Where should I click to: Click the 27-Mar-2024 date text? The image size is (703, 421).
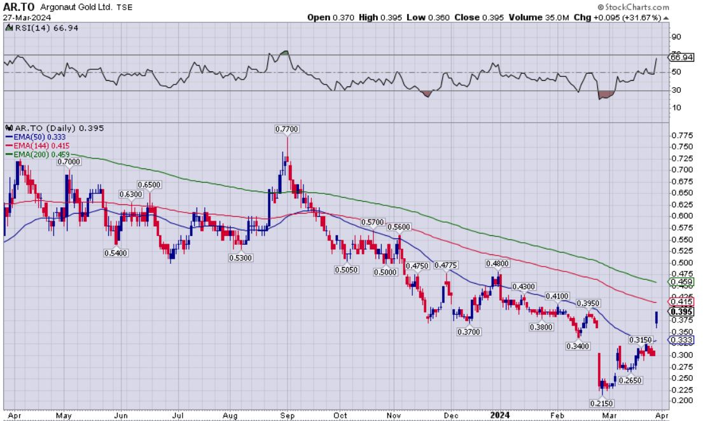pyautogui.click(x=27, y=18)
